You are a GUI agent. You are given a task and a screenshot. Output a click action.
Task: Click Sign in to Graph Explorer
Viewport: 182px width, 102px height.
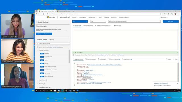[44, 34]
